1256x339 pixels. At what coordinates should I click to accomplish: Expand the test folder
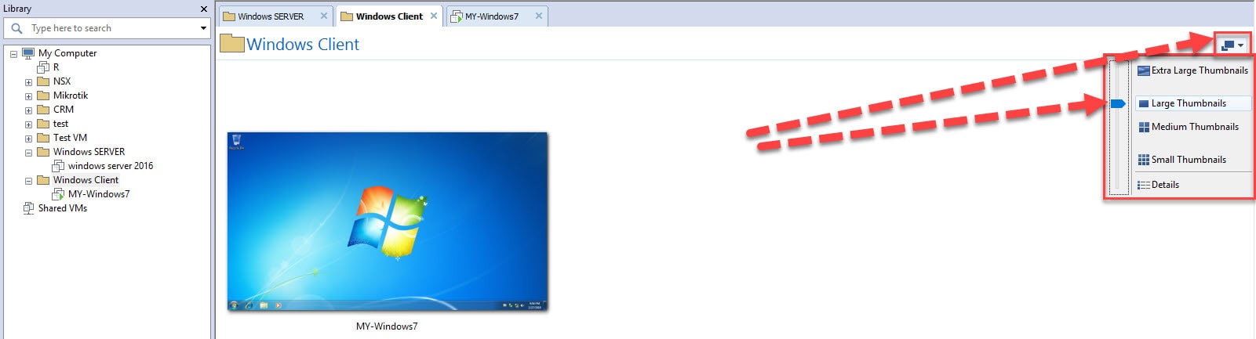coord(28,124)
